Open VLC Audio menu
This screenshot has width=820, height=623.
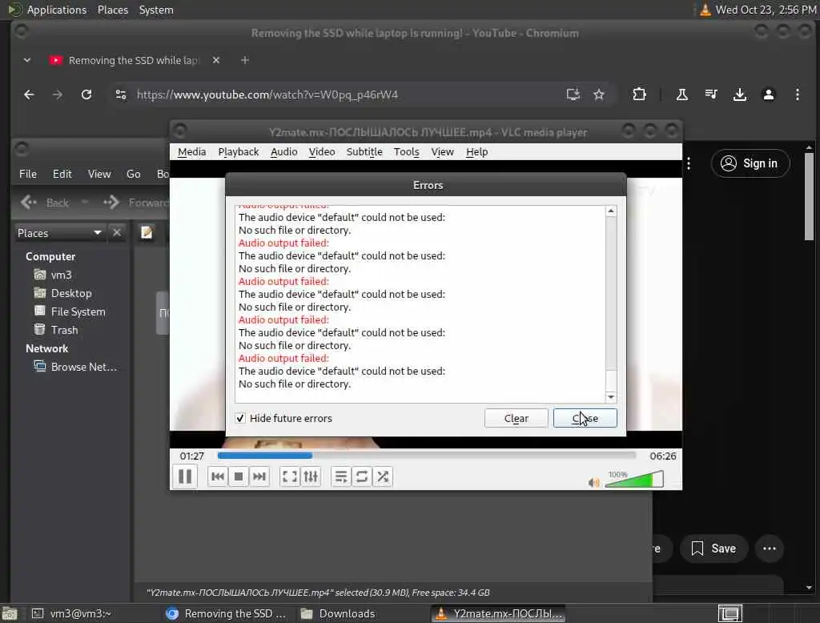point(284,151)
